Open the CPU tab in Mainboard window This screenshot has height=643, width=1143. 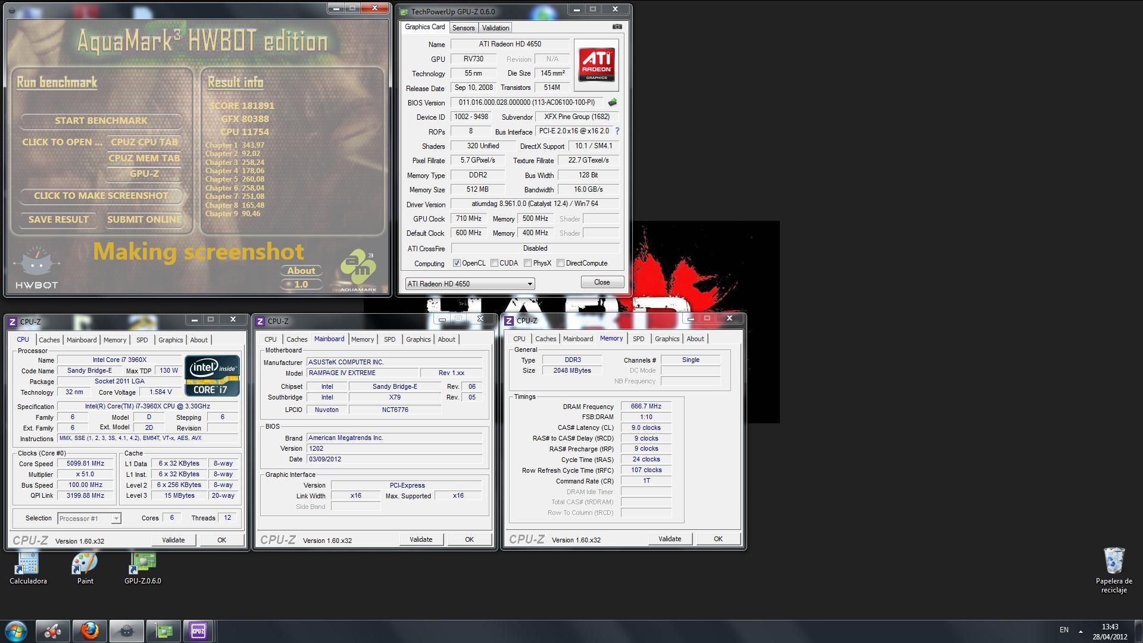click(270, 339)
